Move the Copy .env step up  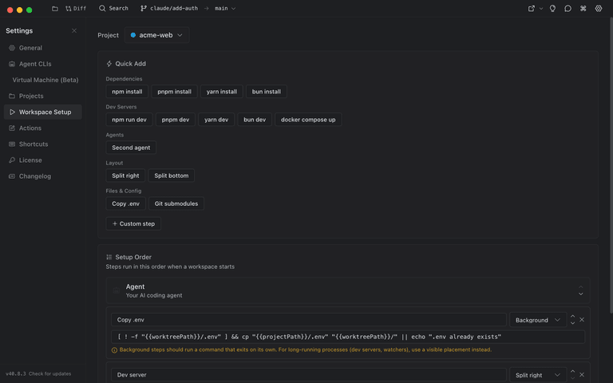(x=572, y=317)
